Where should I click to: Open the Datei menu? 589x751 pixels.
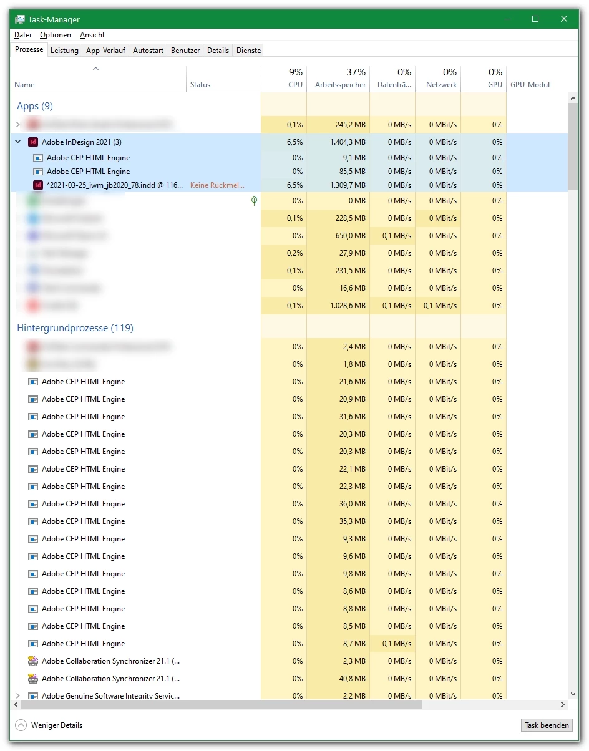tap(22, 35)
